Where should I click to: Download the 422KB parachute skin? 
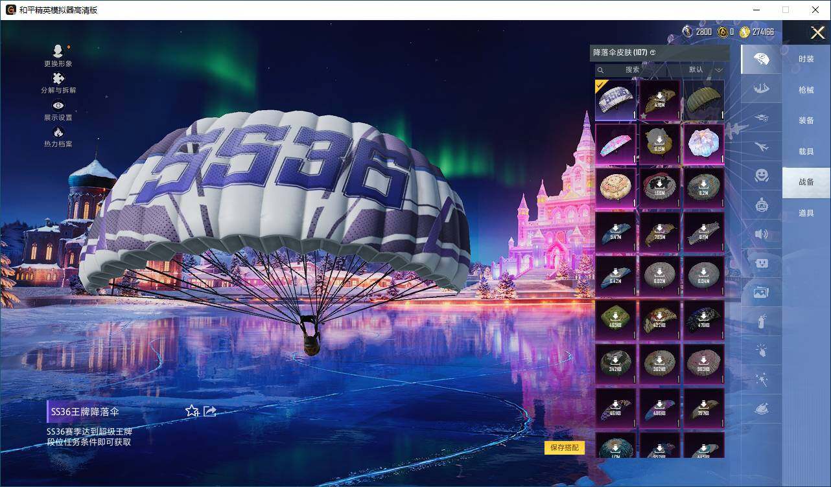660,321
